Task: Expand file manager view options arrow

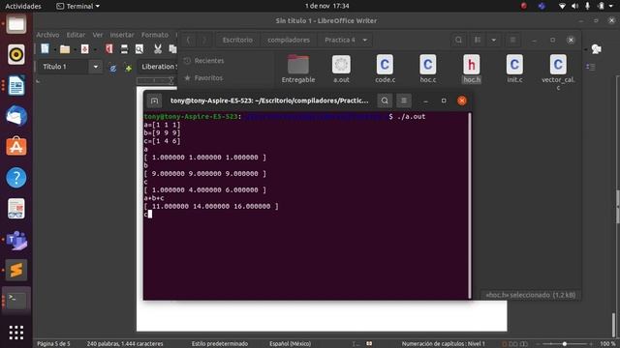Action: point(493,40)
